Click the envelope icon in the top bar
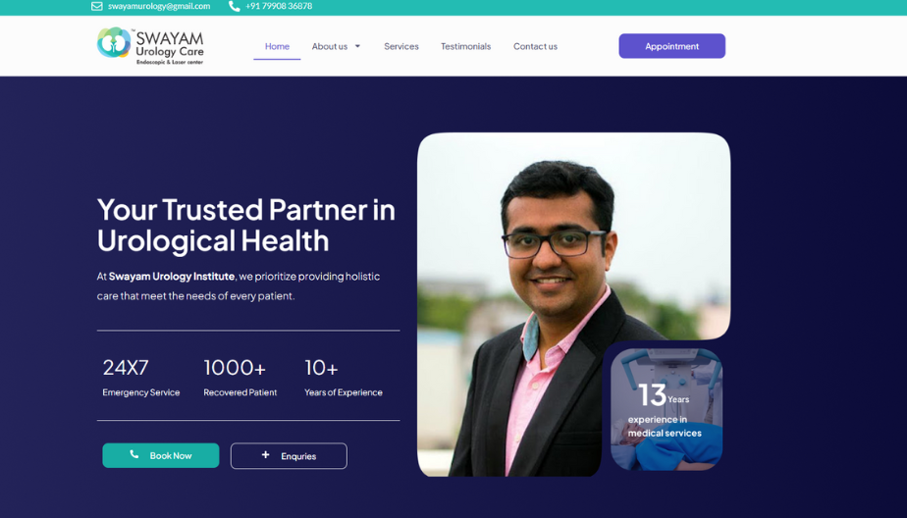The width and height of the screenshot is (907, 518). click(x=97, y=6)
